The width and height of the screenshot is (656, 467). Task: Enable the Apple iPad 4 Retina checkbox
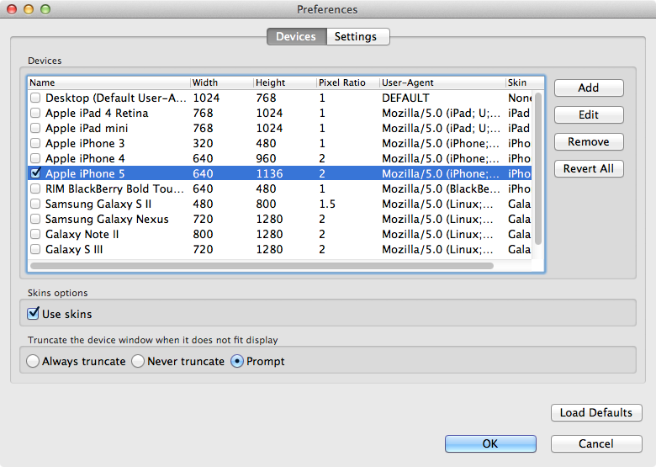pyautogui.click(x=35, y=113)
